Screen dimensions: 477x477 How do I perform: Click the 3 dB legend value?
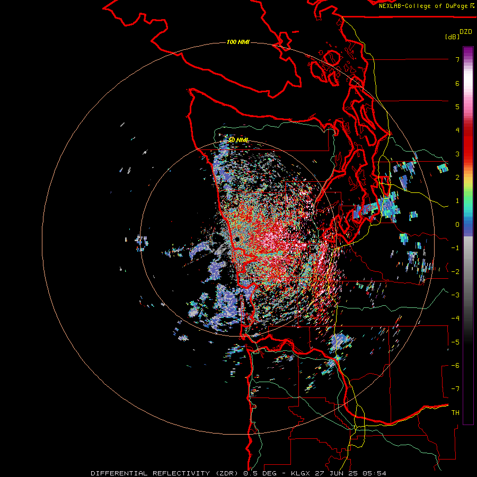point(457,154)
